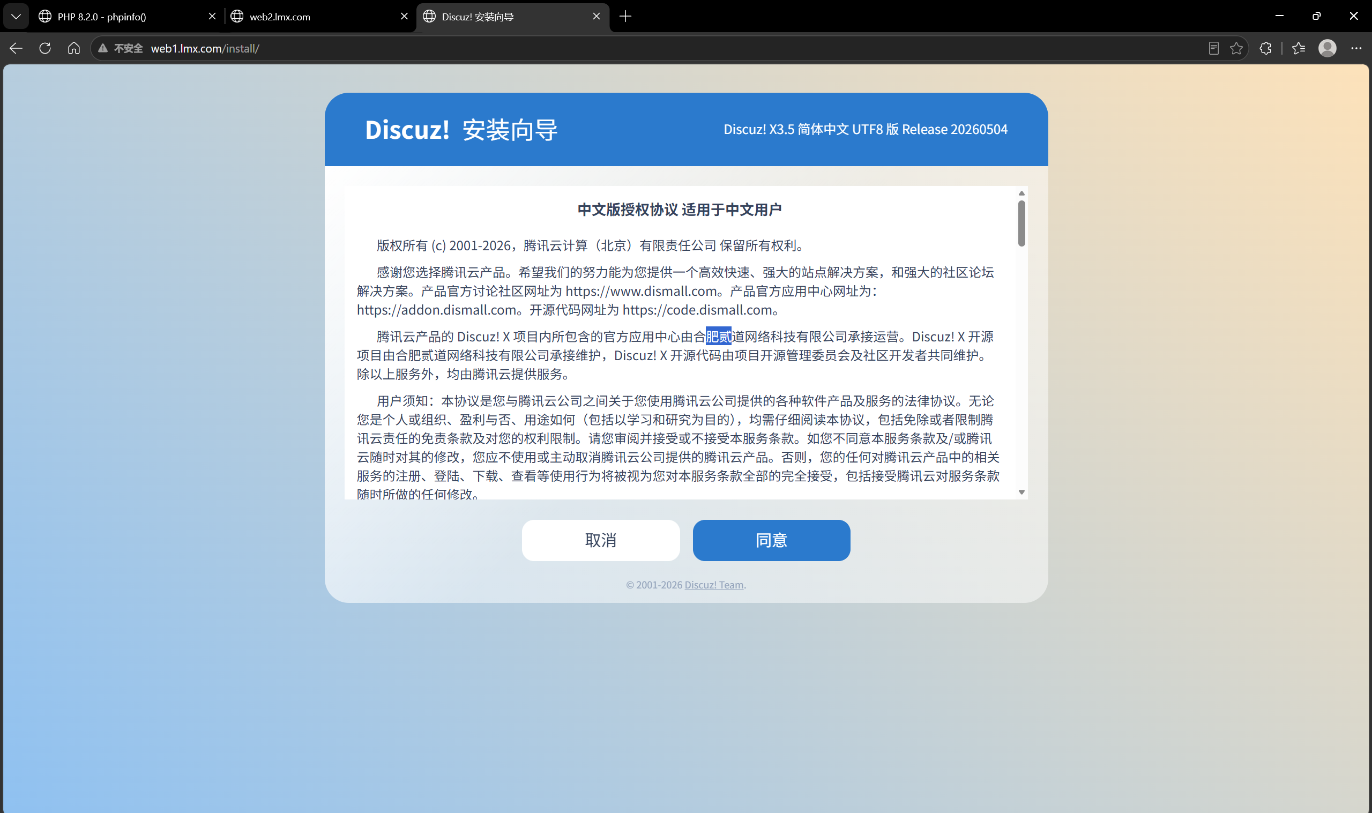Click the version text Release 20260504

[955, 129]
